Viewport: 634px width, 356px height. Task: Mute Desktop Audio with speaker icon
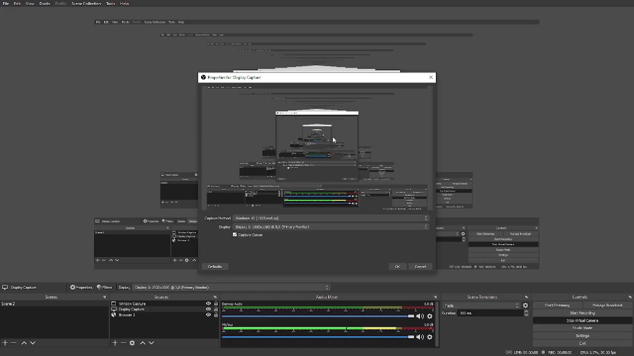[x=420, y=316]
